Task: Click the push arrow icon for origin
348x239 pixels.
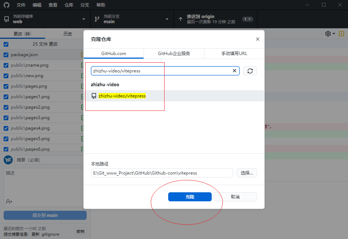Action: pyautogui.click(x=181, y=19)
